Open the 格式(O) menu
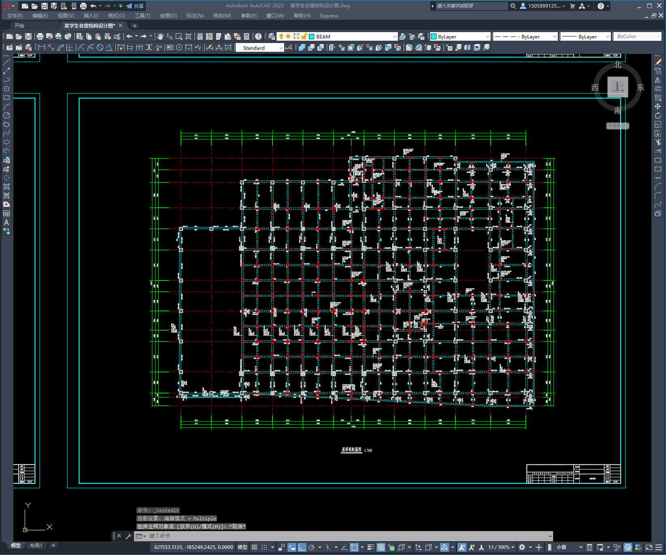 [116, 16]
